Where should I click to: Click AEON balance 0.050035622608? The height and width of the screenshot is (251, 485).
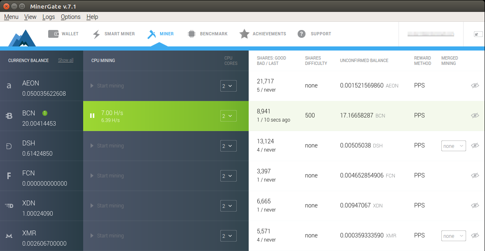tap(44, 94)
